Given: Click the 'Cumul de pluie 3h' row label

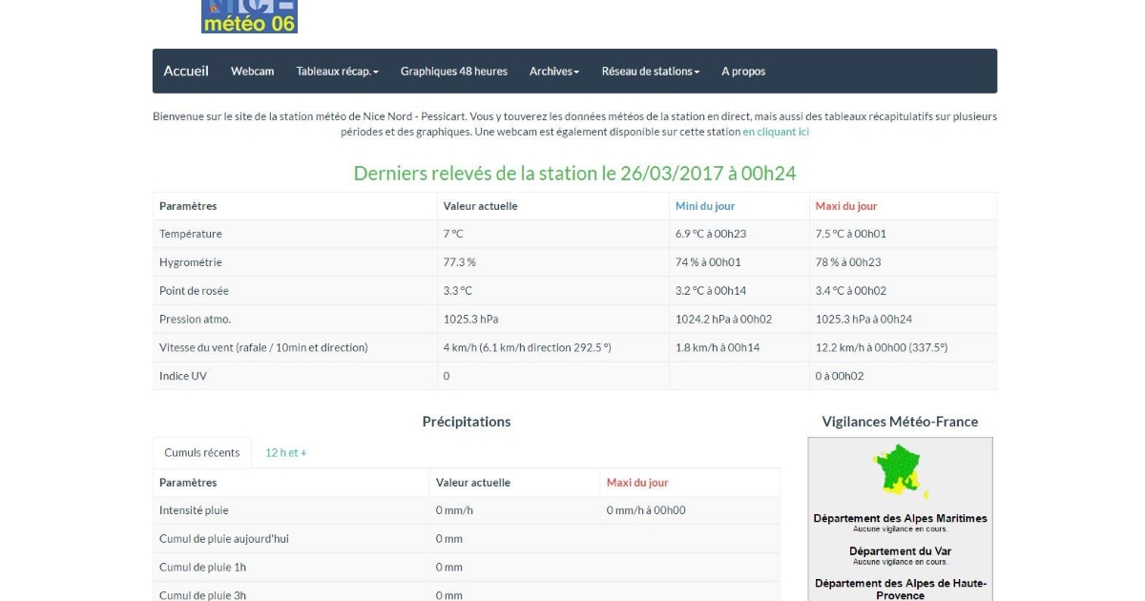Looking at the screenshot, I should [202, 595].
